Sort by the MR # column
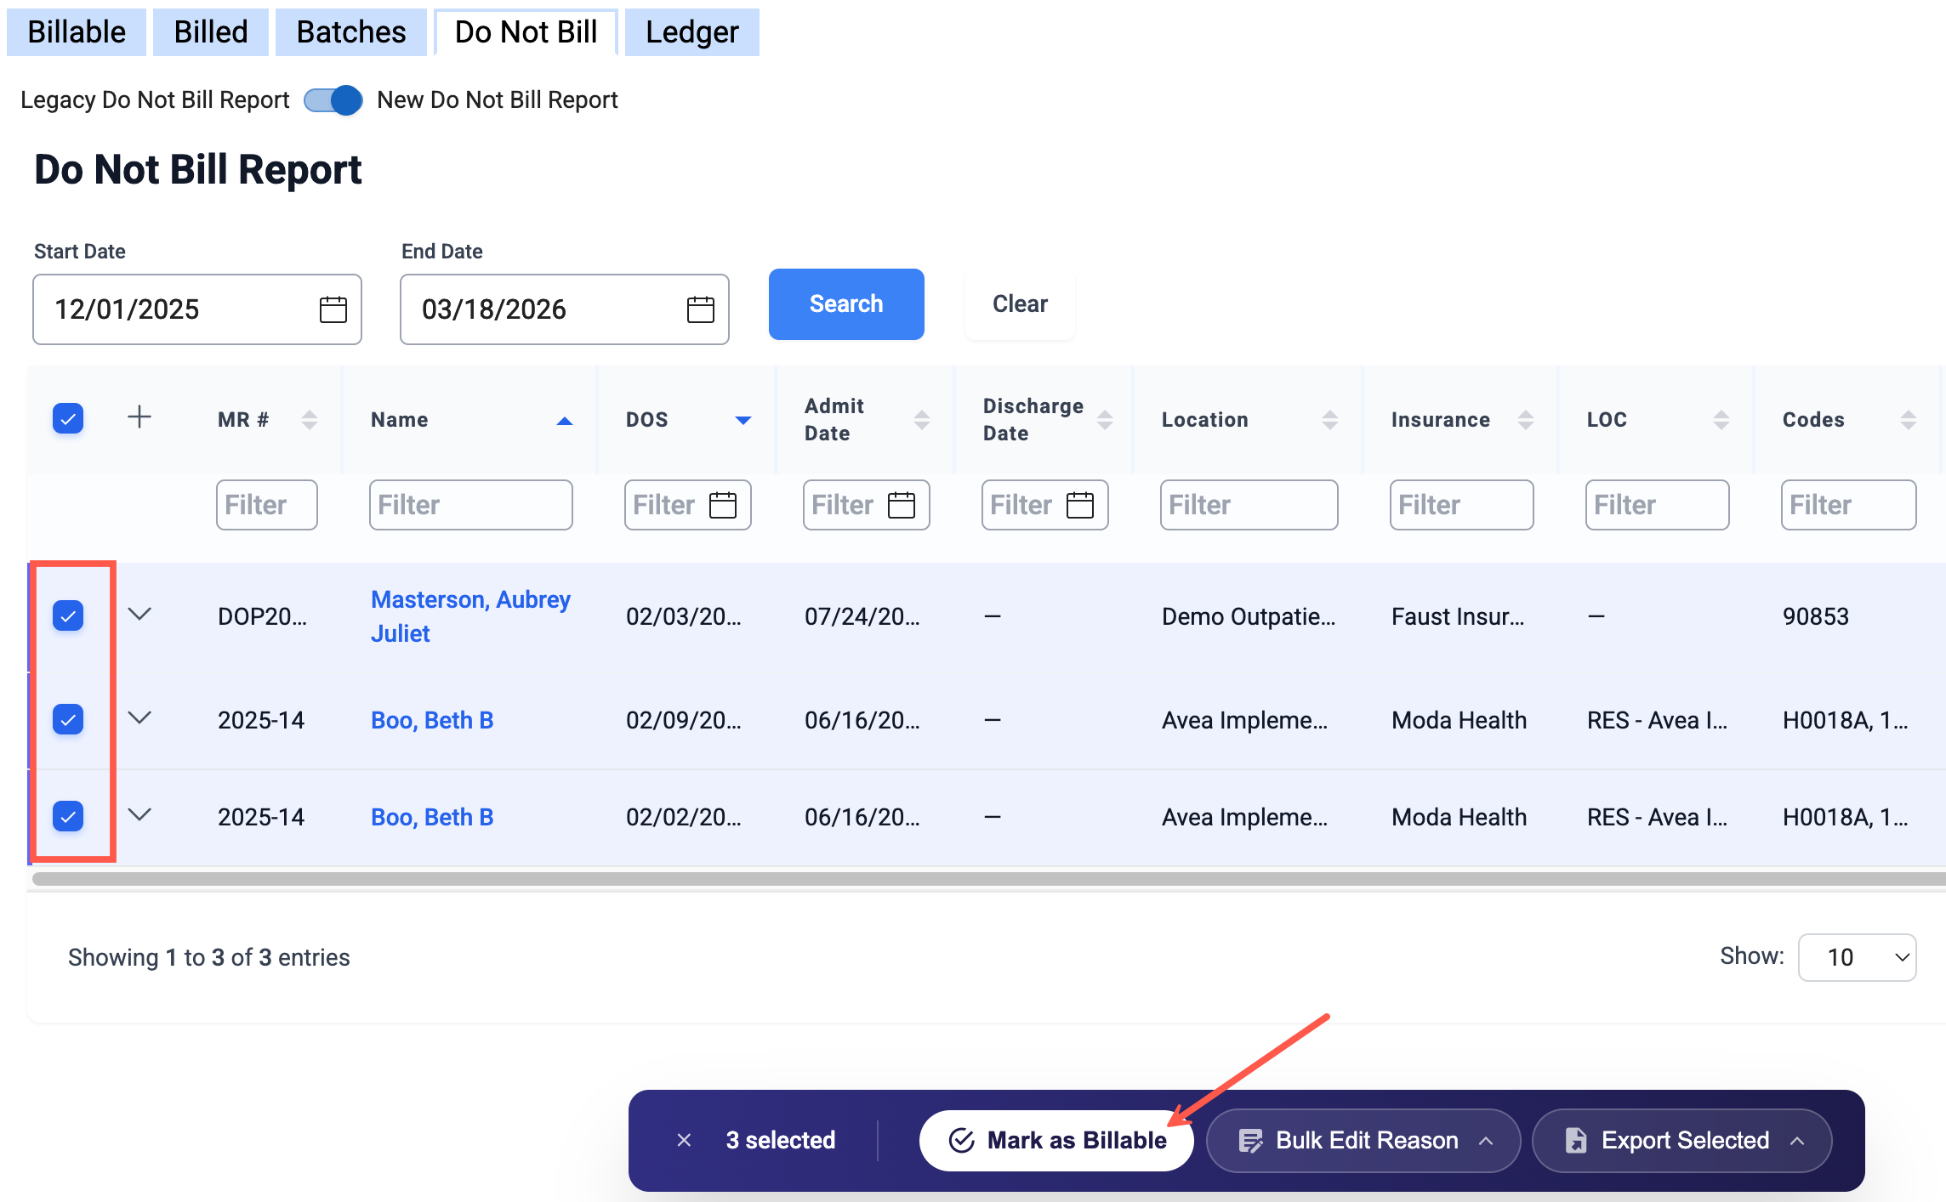The height and width of the screenshot is (1202, 1946). click(x=310, y=419)
